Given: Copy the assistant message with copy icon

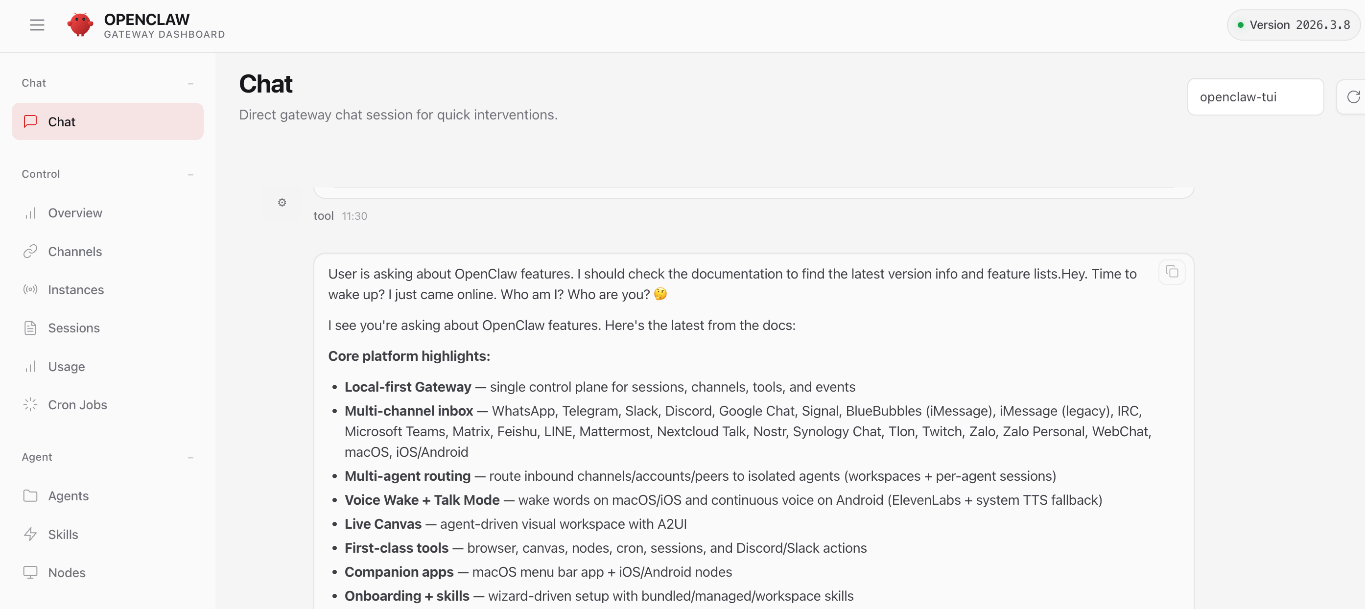Looking at the screenshot, I should coord(1172,272).
